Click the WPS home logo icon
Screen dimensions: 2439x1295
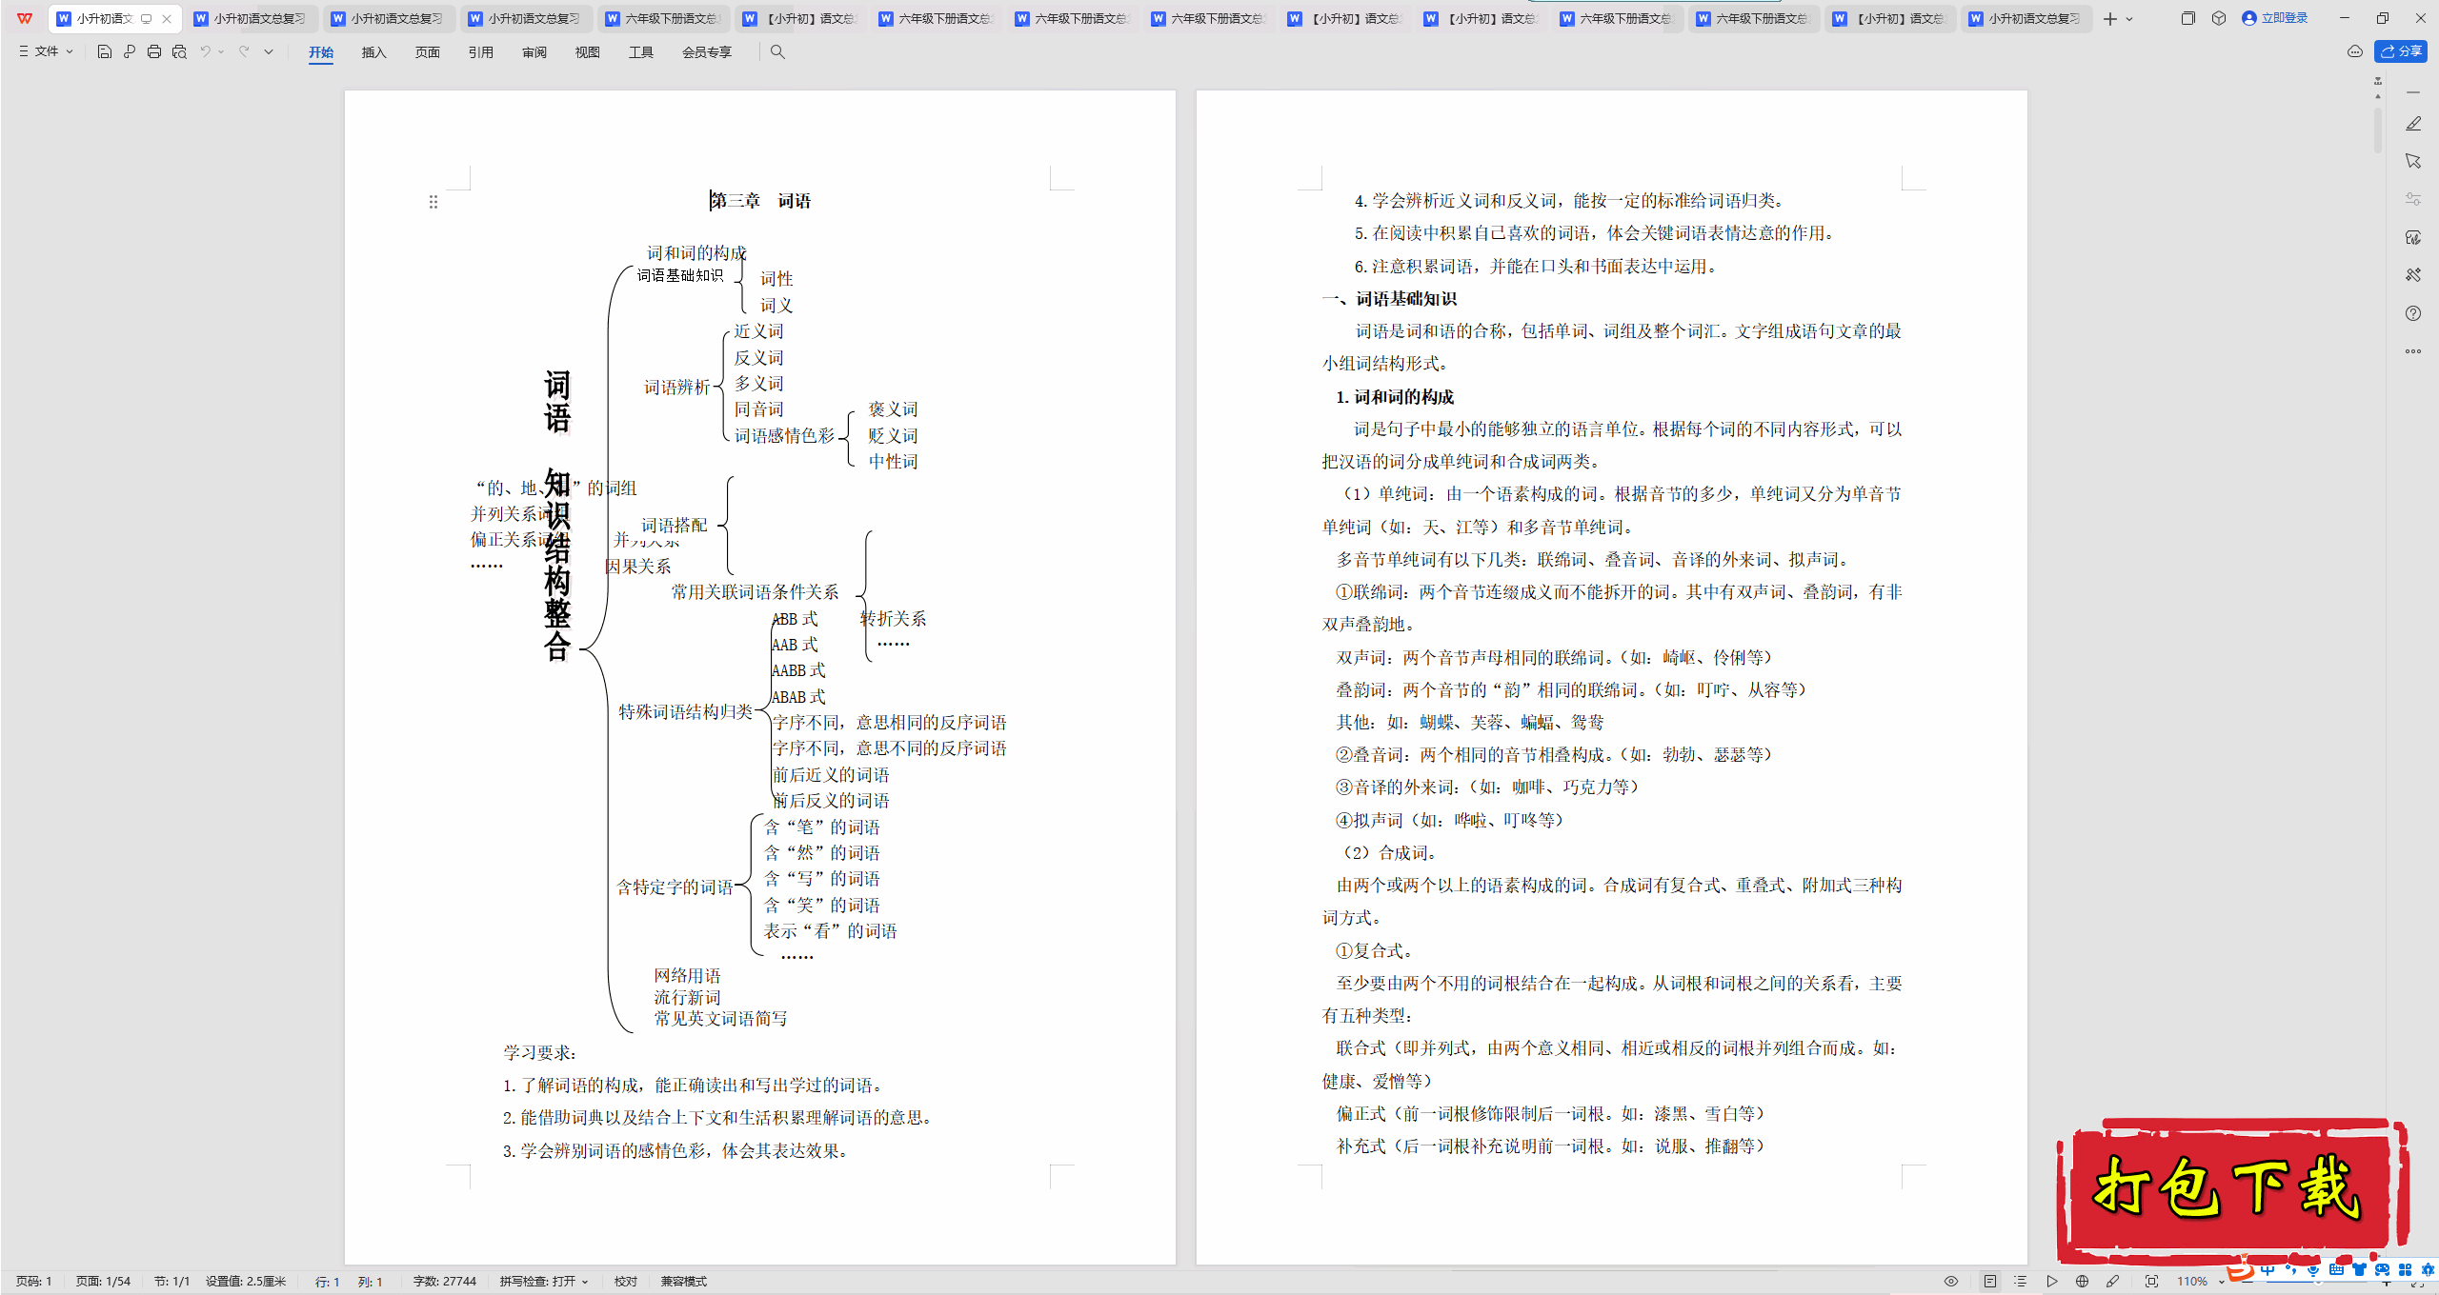(25, 18)
